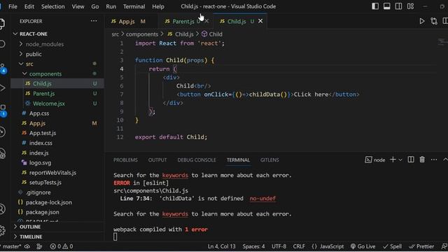Open App.css in explorer
Screen dimensions: 448x252
coord(57,113)
